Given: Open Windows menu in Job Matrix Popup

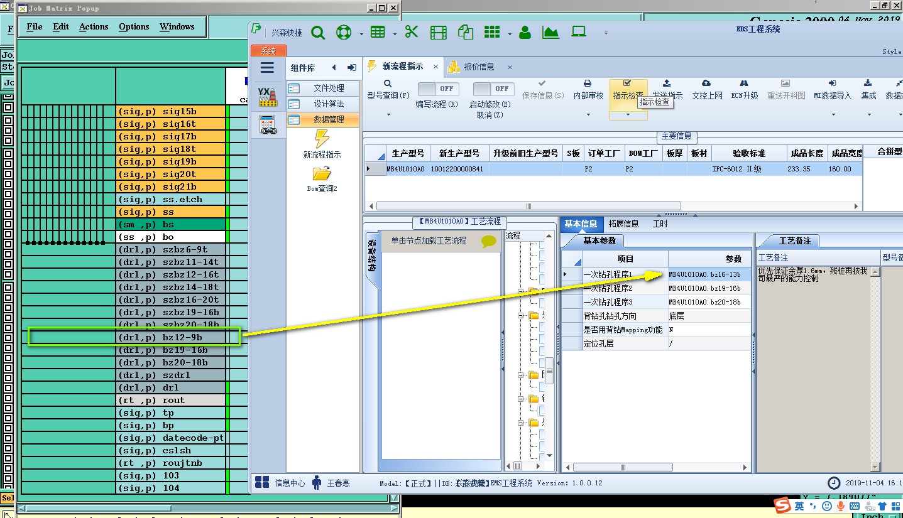Looking at the screenshot, I should 177,27.
